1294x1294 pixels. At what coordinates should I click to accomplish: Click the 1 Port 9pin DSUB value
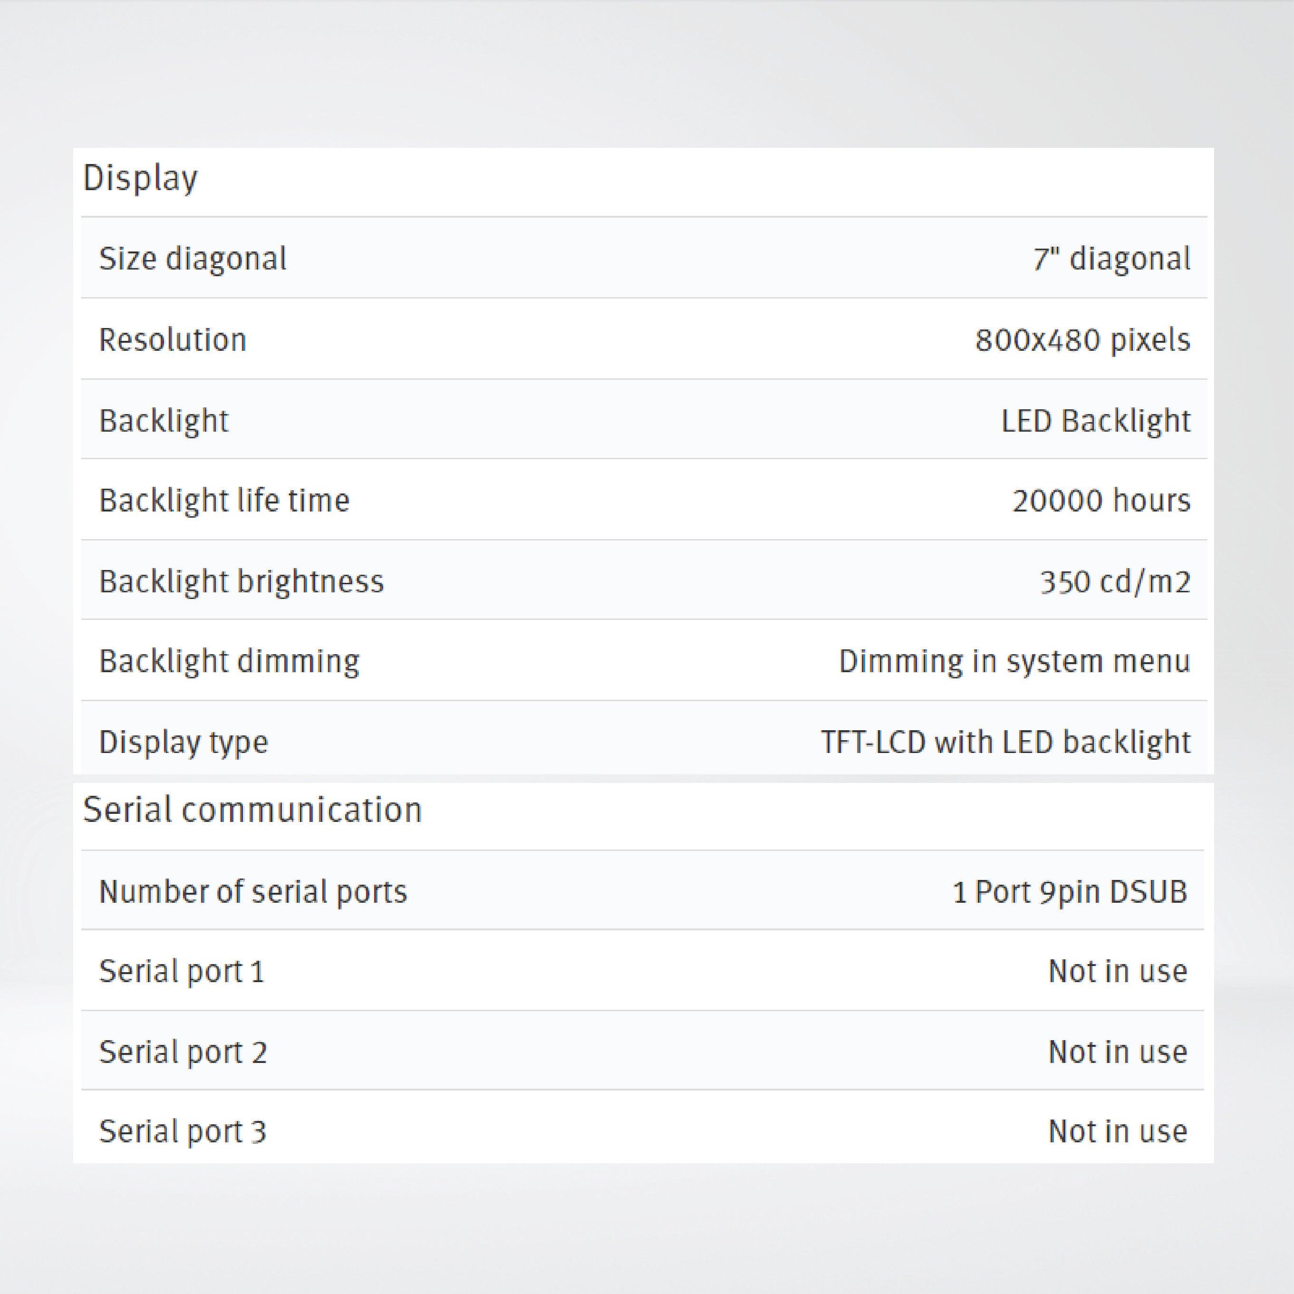[1070, 892]
